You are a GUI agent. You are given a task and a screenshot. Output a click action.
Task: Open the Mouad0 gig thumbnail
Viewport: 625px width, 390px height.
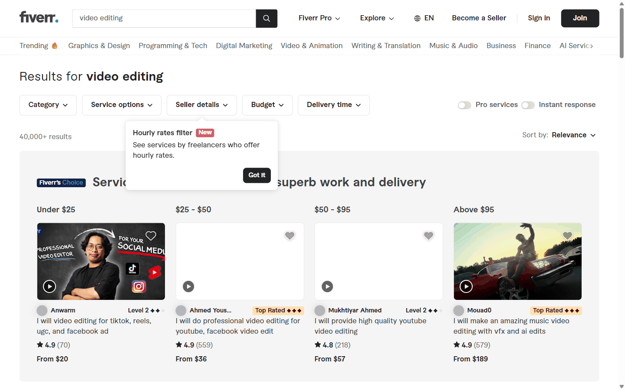tap(518, 261)
